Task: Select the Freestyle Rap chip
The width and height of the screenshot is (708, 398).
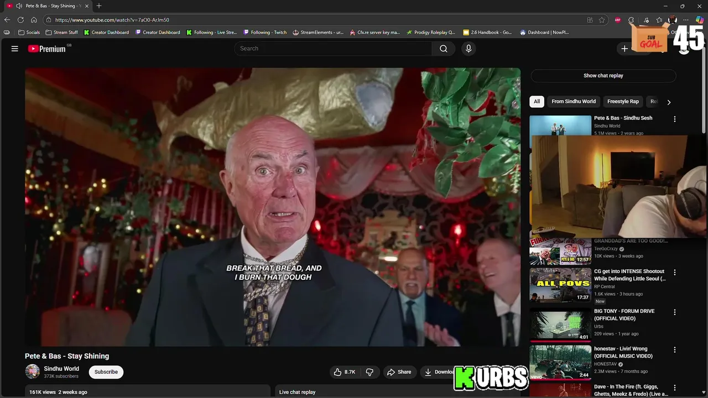Action: 623,102
